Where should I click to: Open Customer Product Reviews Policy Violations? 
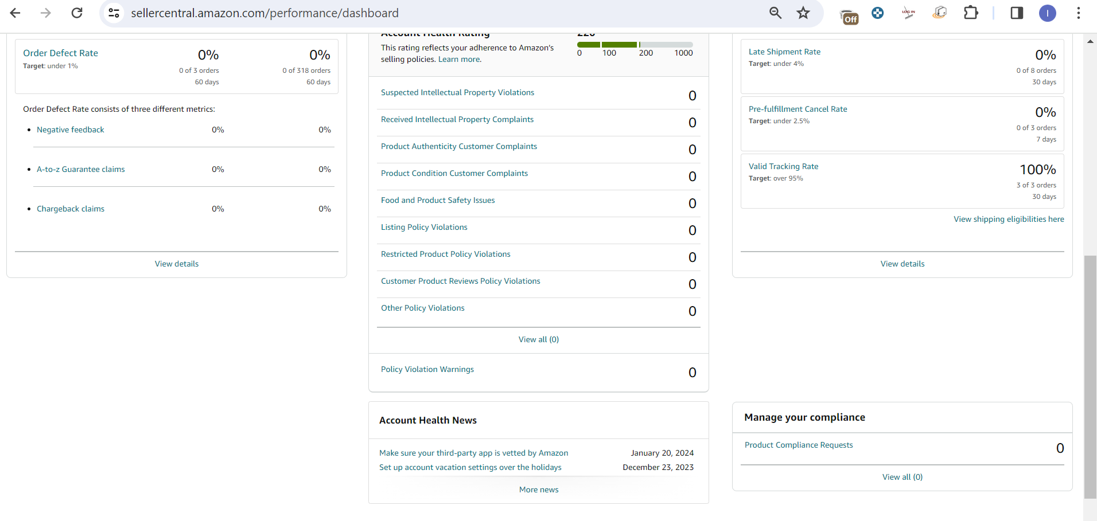461,281
